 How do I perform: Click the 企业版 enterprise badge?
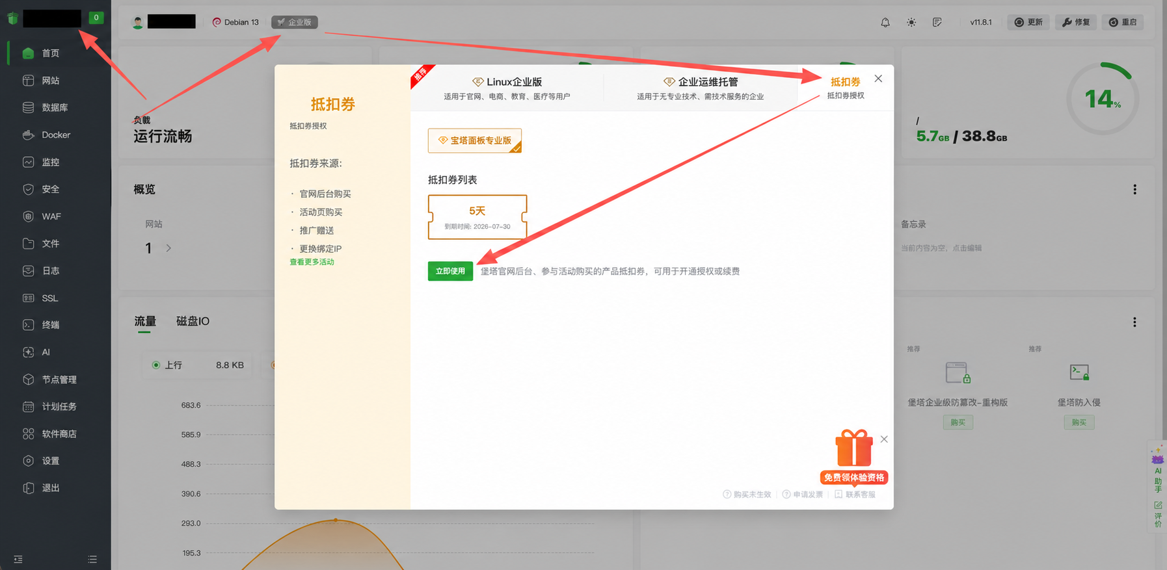coord(295,22)
